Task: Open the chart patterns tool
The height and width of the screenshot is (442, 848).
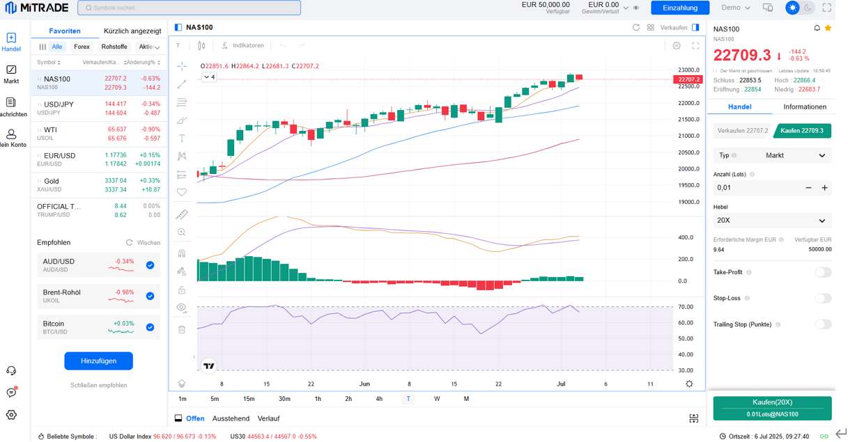Action: pos(182,157)
